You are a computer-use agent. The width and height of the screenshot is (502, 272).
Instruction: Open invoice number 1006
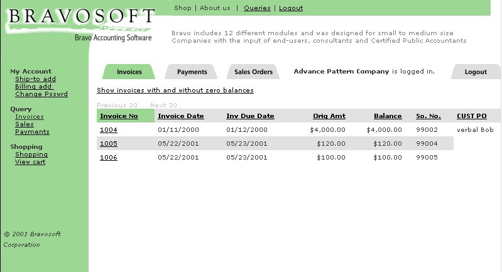pos(108,158)
